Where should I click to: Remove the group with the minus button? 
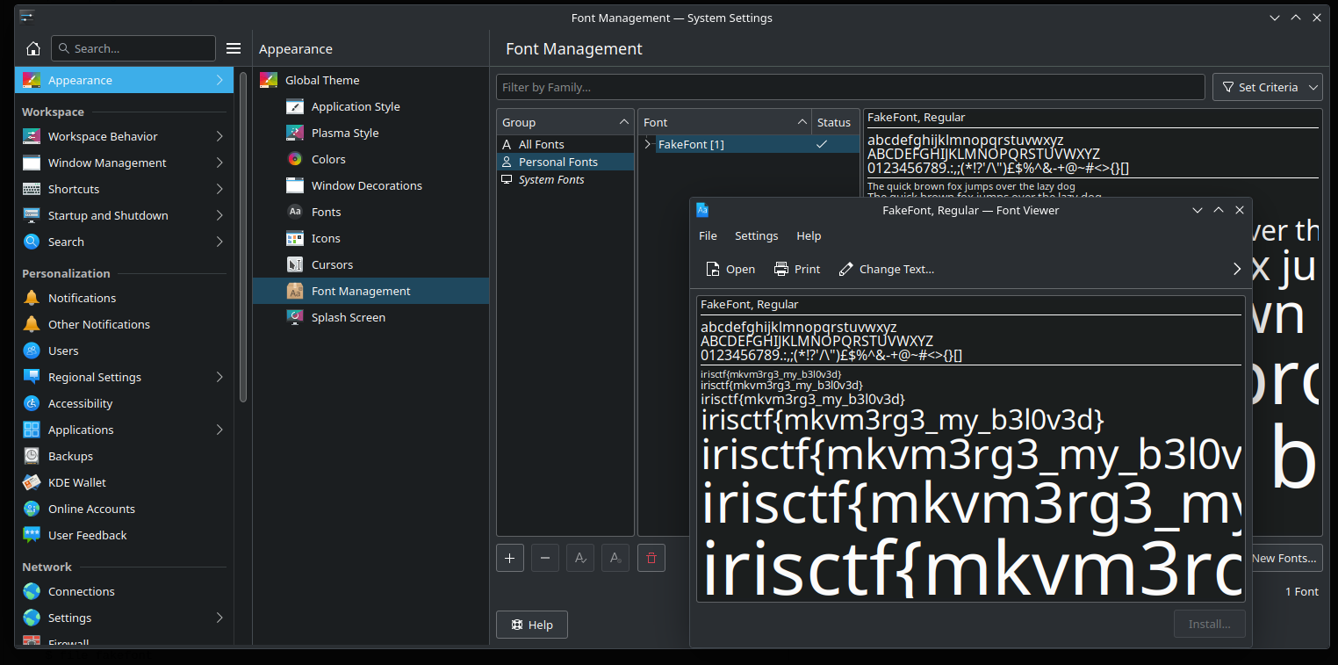click(x=545, y=558)
